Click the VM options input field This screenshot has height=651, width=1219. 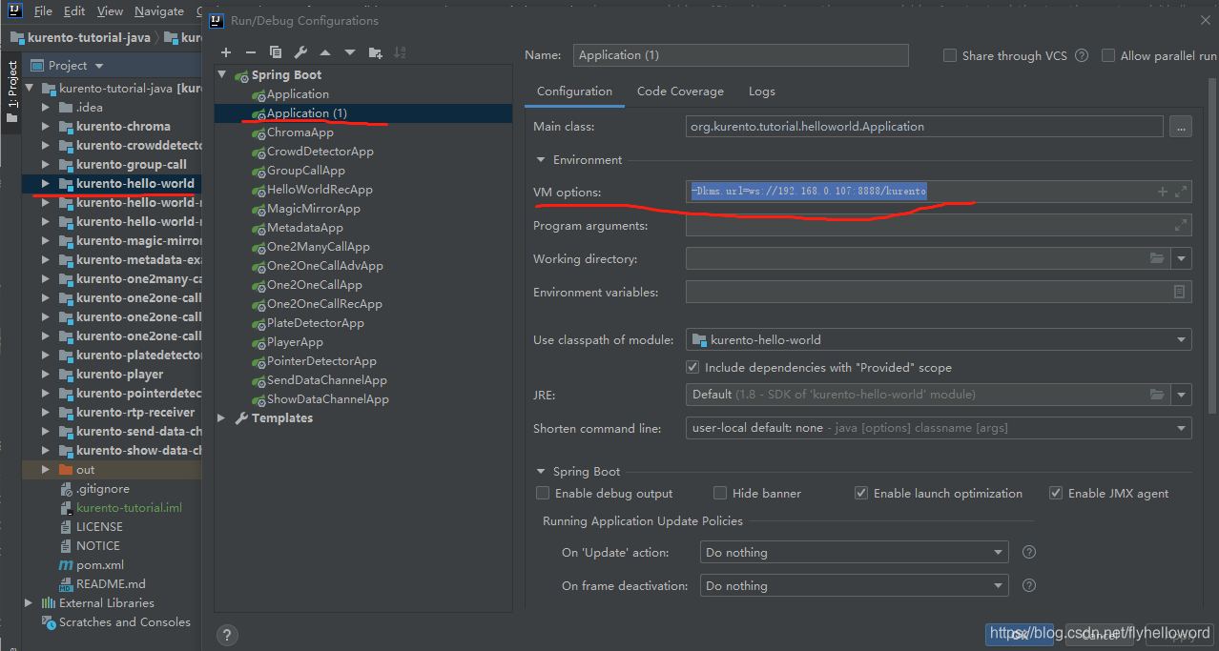click(939, 192)
